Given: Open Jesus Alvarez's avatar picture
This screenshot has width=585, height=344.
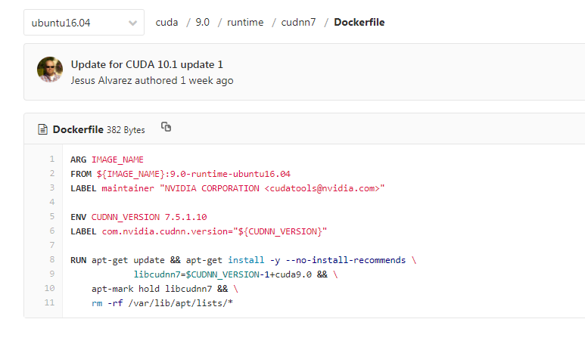Looking at the screenshot, I should (x=50, y=70).
